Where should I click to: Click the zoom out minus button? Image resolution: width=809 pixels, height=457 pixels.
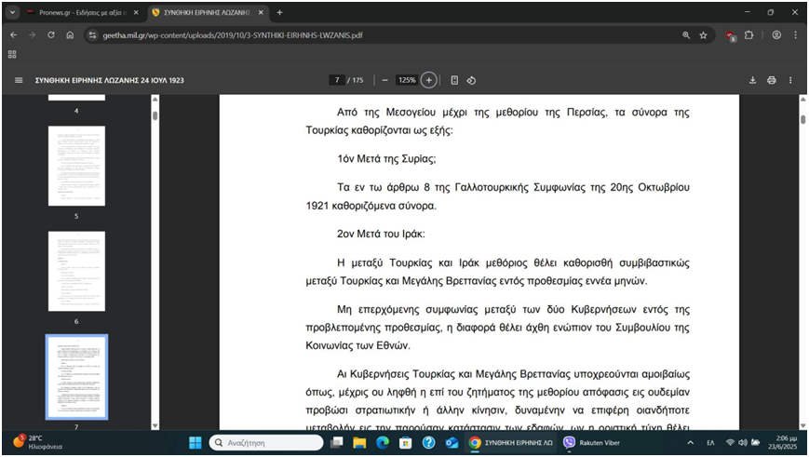385,81
